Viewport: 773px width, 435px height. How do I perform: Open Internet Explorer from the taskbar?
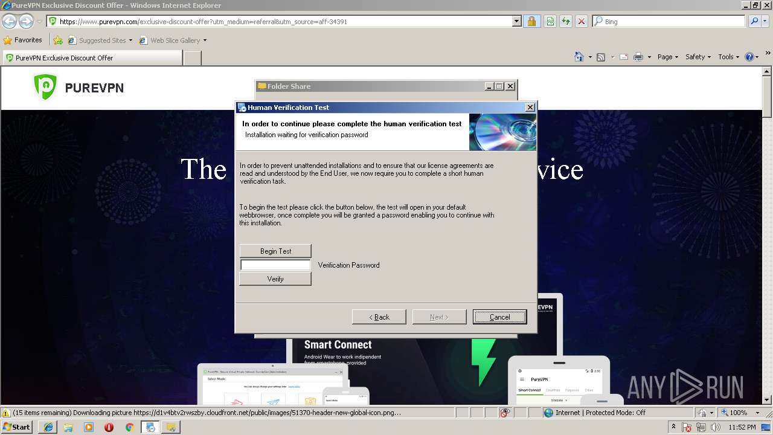(x=48, y=427)
